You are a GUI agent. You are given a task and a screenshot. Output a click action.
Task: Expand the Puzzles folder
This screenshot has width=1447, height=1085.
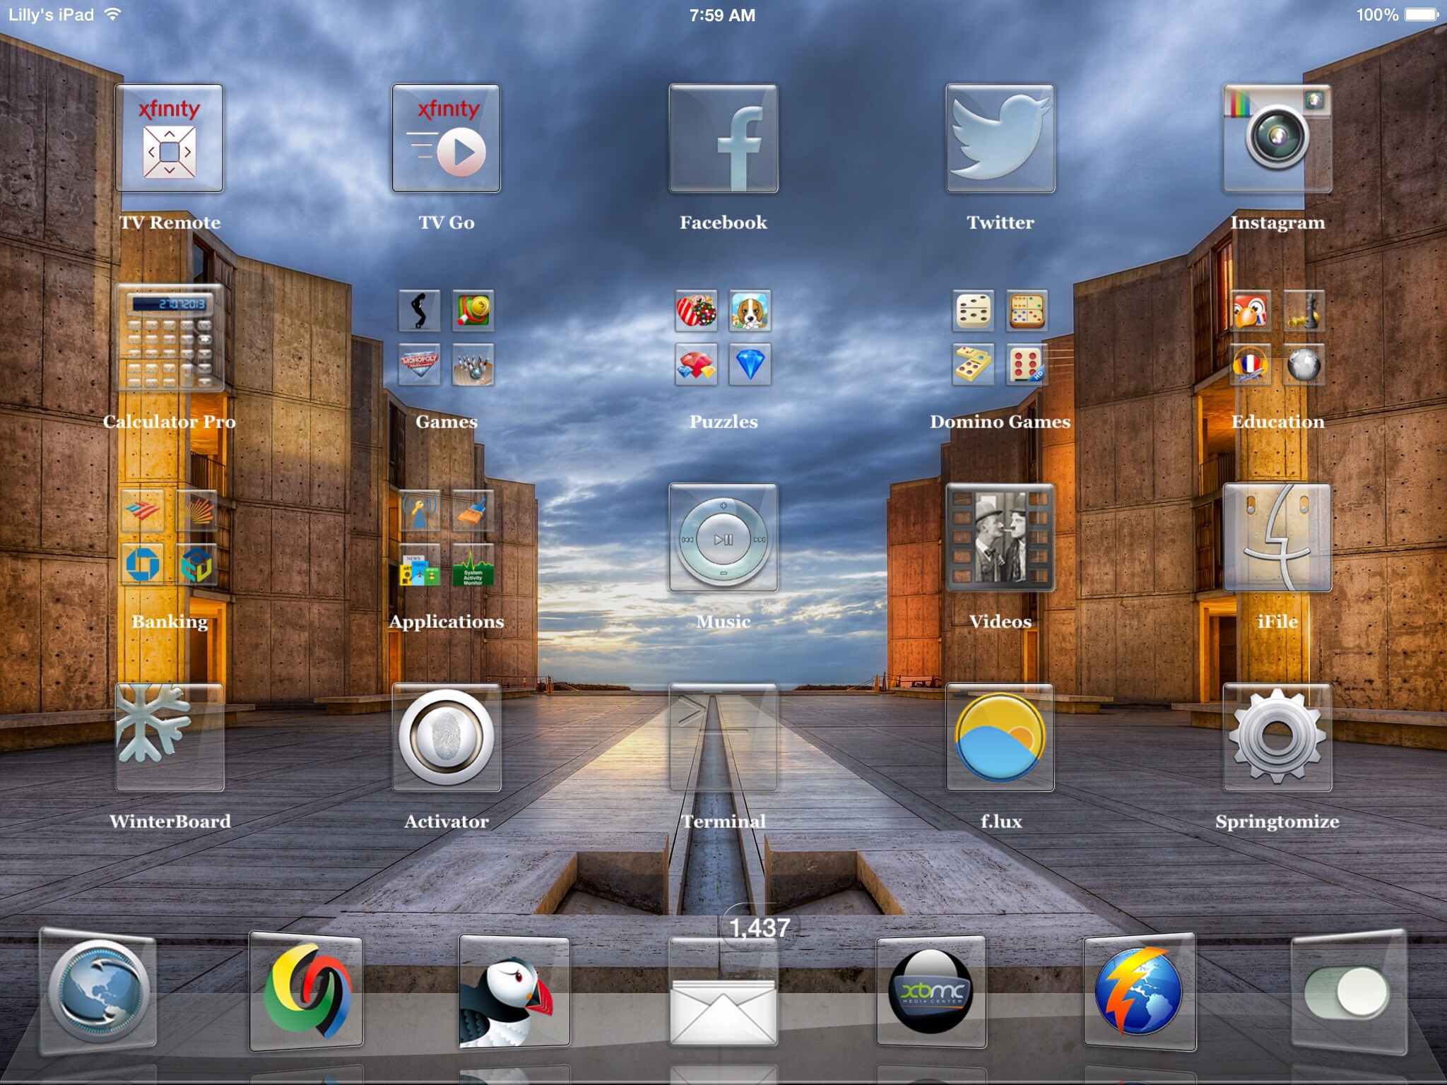[x=723, y=338]
